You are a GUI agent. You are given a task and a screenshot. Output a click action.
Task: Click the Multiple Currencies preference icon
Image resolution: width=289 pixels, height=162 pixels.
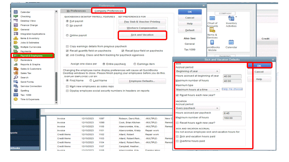click(x=16, y=47)
